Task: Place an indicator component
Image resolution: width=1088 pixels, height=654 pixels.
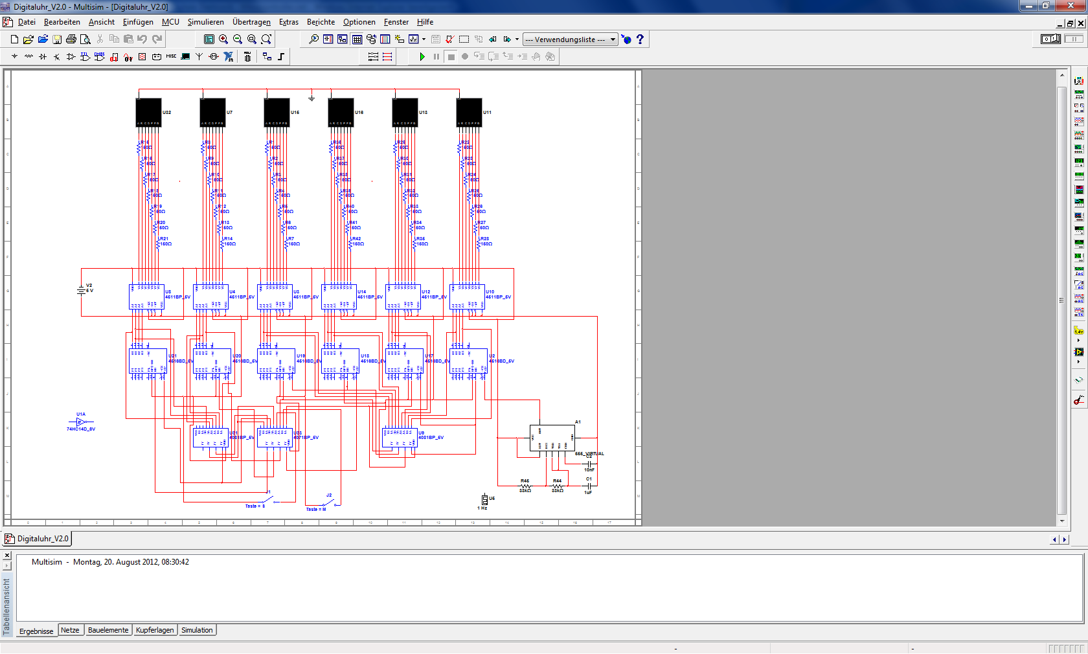Action: point(142,57)
